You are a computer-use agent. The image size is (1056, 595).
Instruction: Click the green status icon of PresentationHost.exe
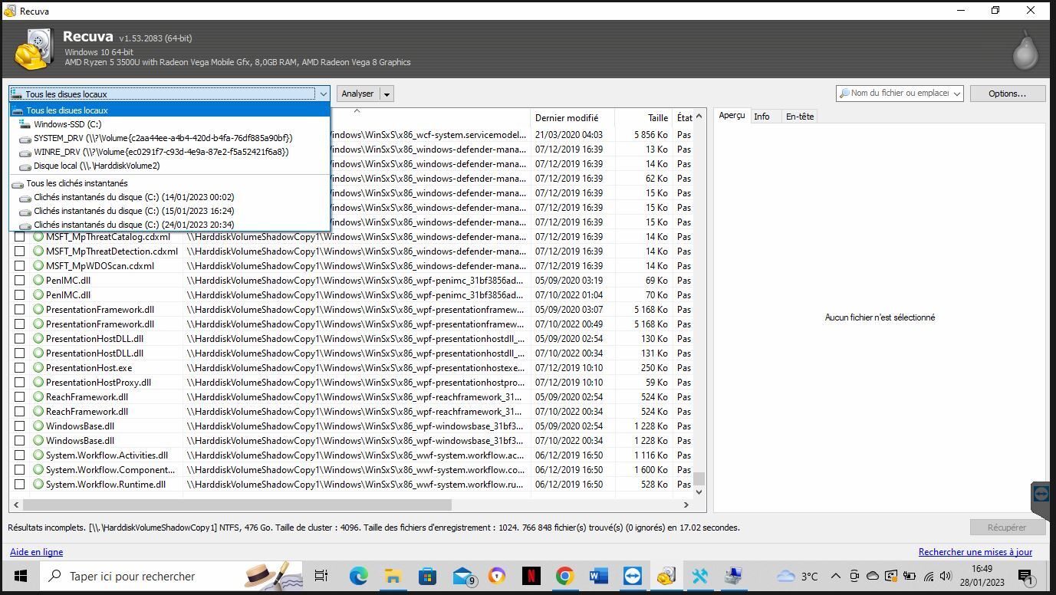(38, 368)
